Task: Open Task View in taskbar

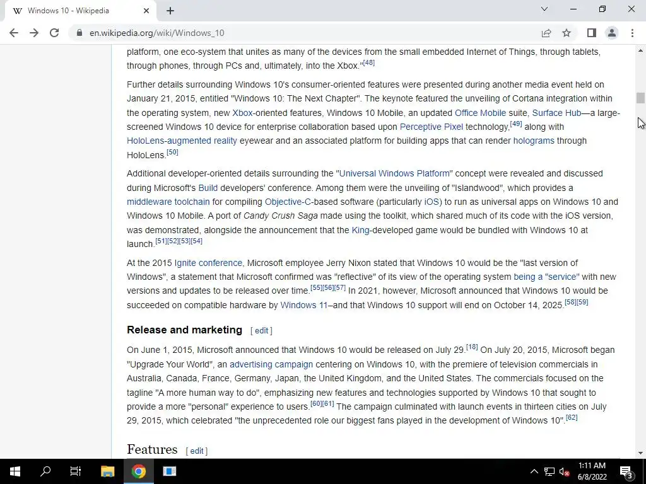Action: (x=76, y=471)
